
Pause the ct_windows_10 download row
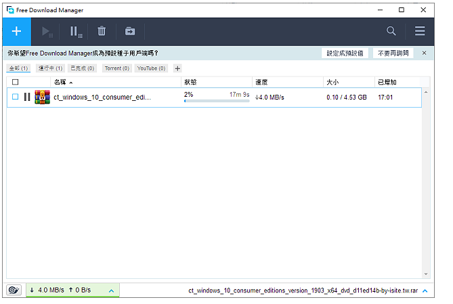[27, 97]
